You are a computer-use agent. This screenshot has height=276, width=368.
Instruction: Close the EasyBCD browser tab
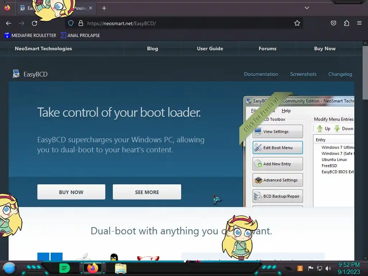[x=91, y=8]
